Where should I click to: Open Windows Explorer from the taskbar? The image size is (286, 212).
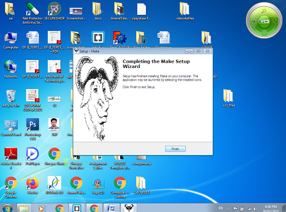(24, 208)
